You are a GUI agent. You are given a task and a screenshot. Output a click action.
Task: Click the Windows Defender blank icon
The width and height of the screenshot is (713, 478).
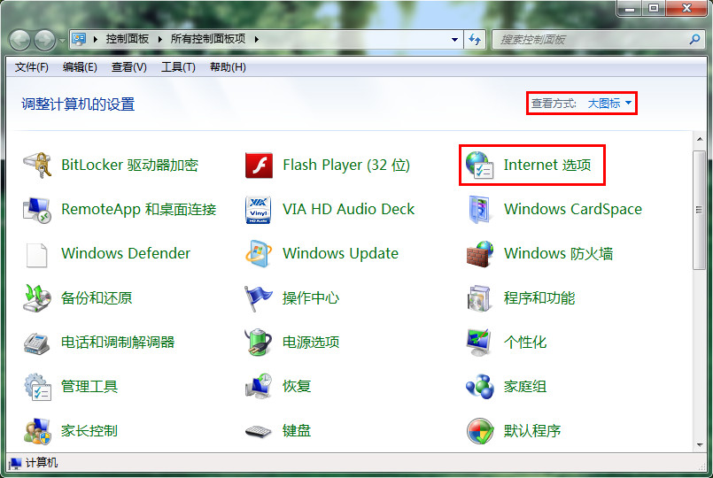pos(37,254)
